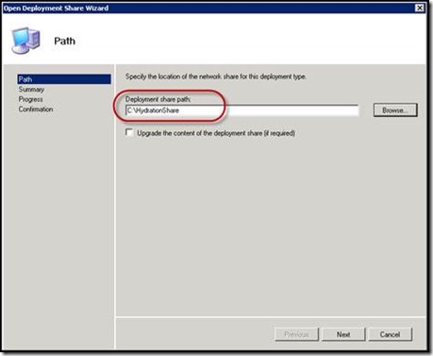The height and width of the screenshot is (356, 433).
Task: Cancel the deployment share wizard
Action: pyautogui.click(x=390, y=334)
